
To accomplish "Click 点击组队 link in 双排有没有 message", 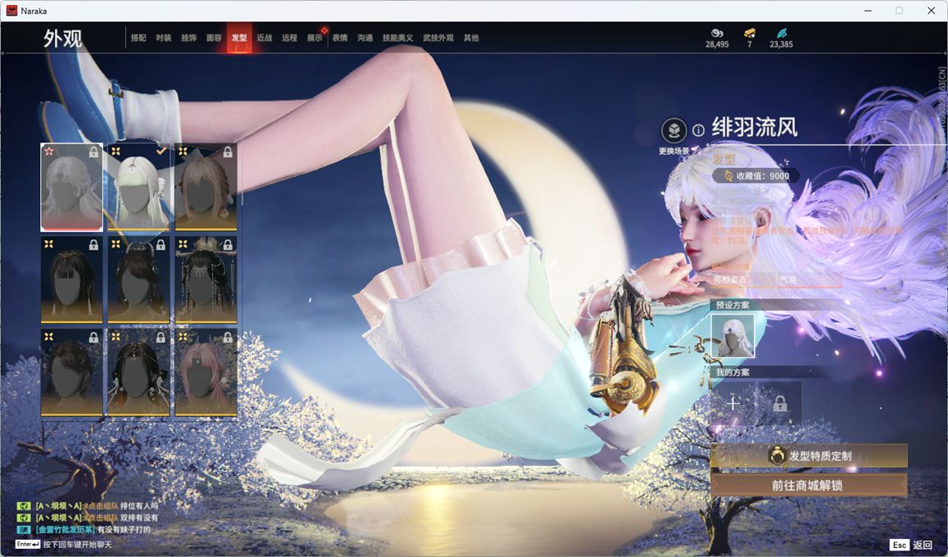I will click(x=101, y=518).
